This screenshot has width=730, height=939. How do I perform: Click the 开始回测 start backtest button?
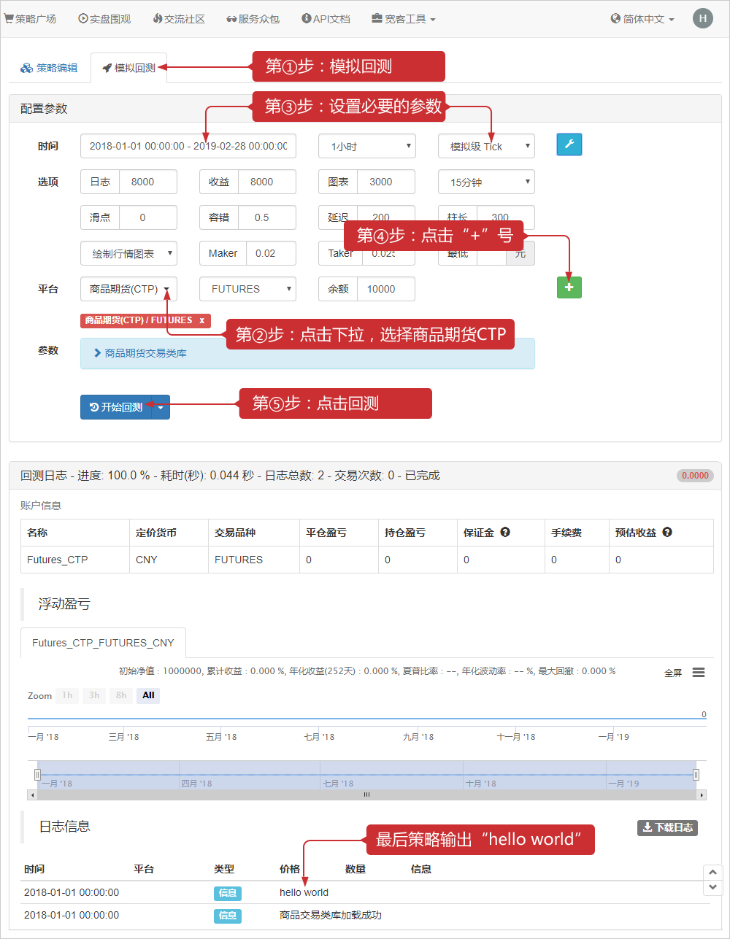pos(116,407)
